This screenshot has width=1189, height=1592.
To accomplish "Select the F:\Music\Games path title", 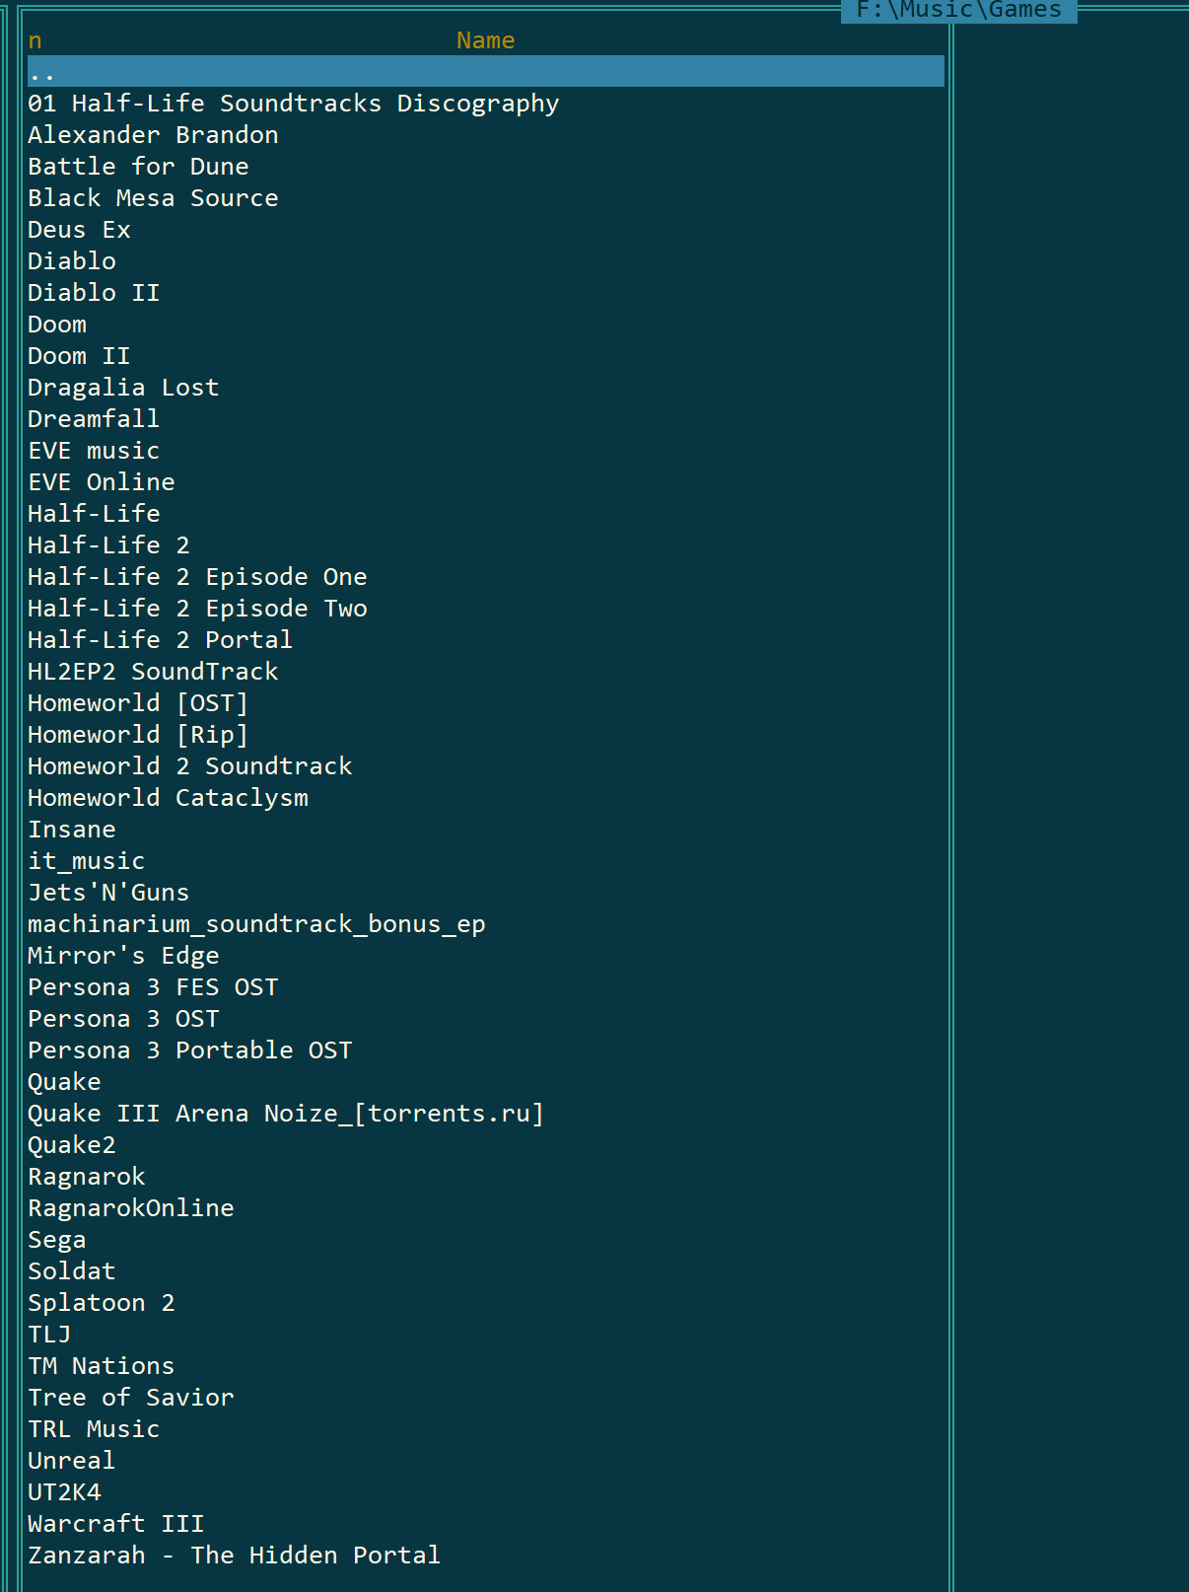I will click(x=958, y=10).
